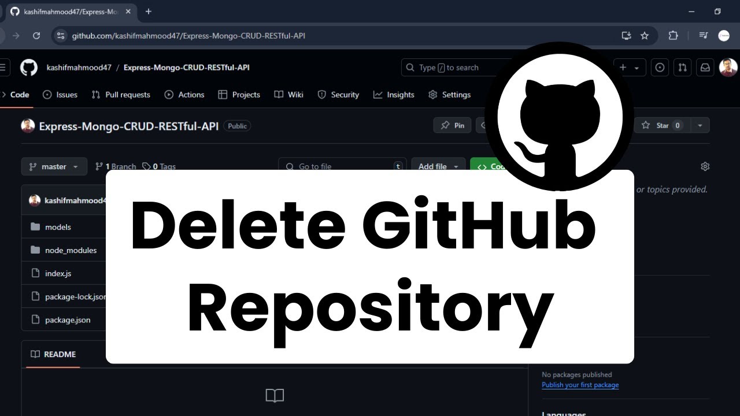740x416 pixels.
Task: View the 1 Branch link
Action: 116,166
